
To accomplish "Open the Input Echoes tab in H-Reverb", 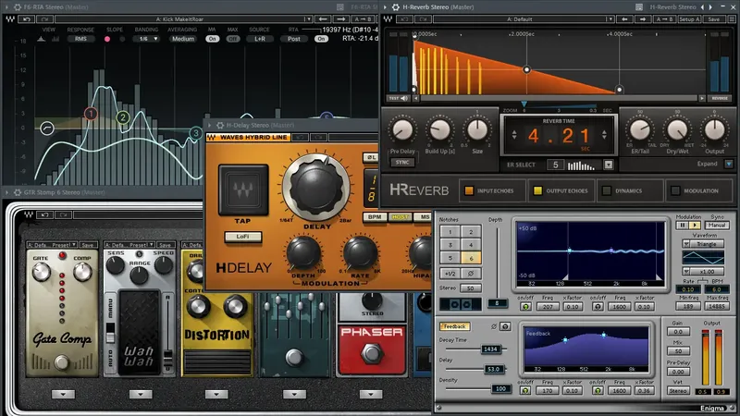I will (x=489, y=190).
